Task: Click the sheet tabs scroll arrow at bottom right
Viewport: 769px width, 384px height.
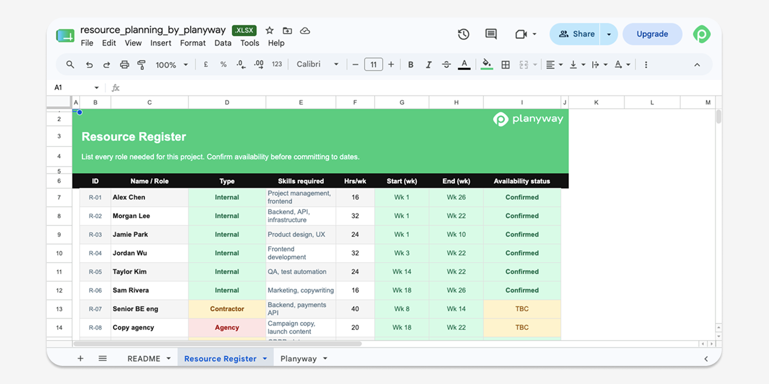Action: [706, 358]
